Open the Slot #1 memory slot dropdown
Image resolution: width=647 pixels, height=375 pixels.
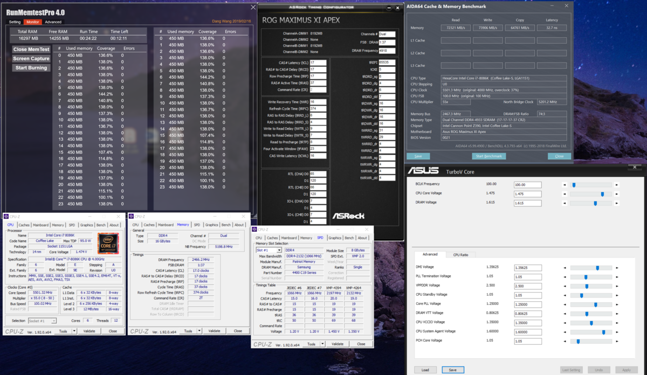click(279, 250)
